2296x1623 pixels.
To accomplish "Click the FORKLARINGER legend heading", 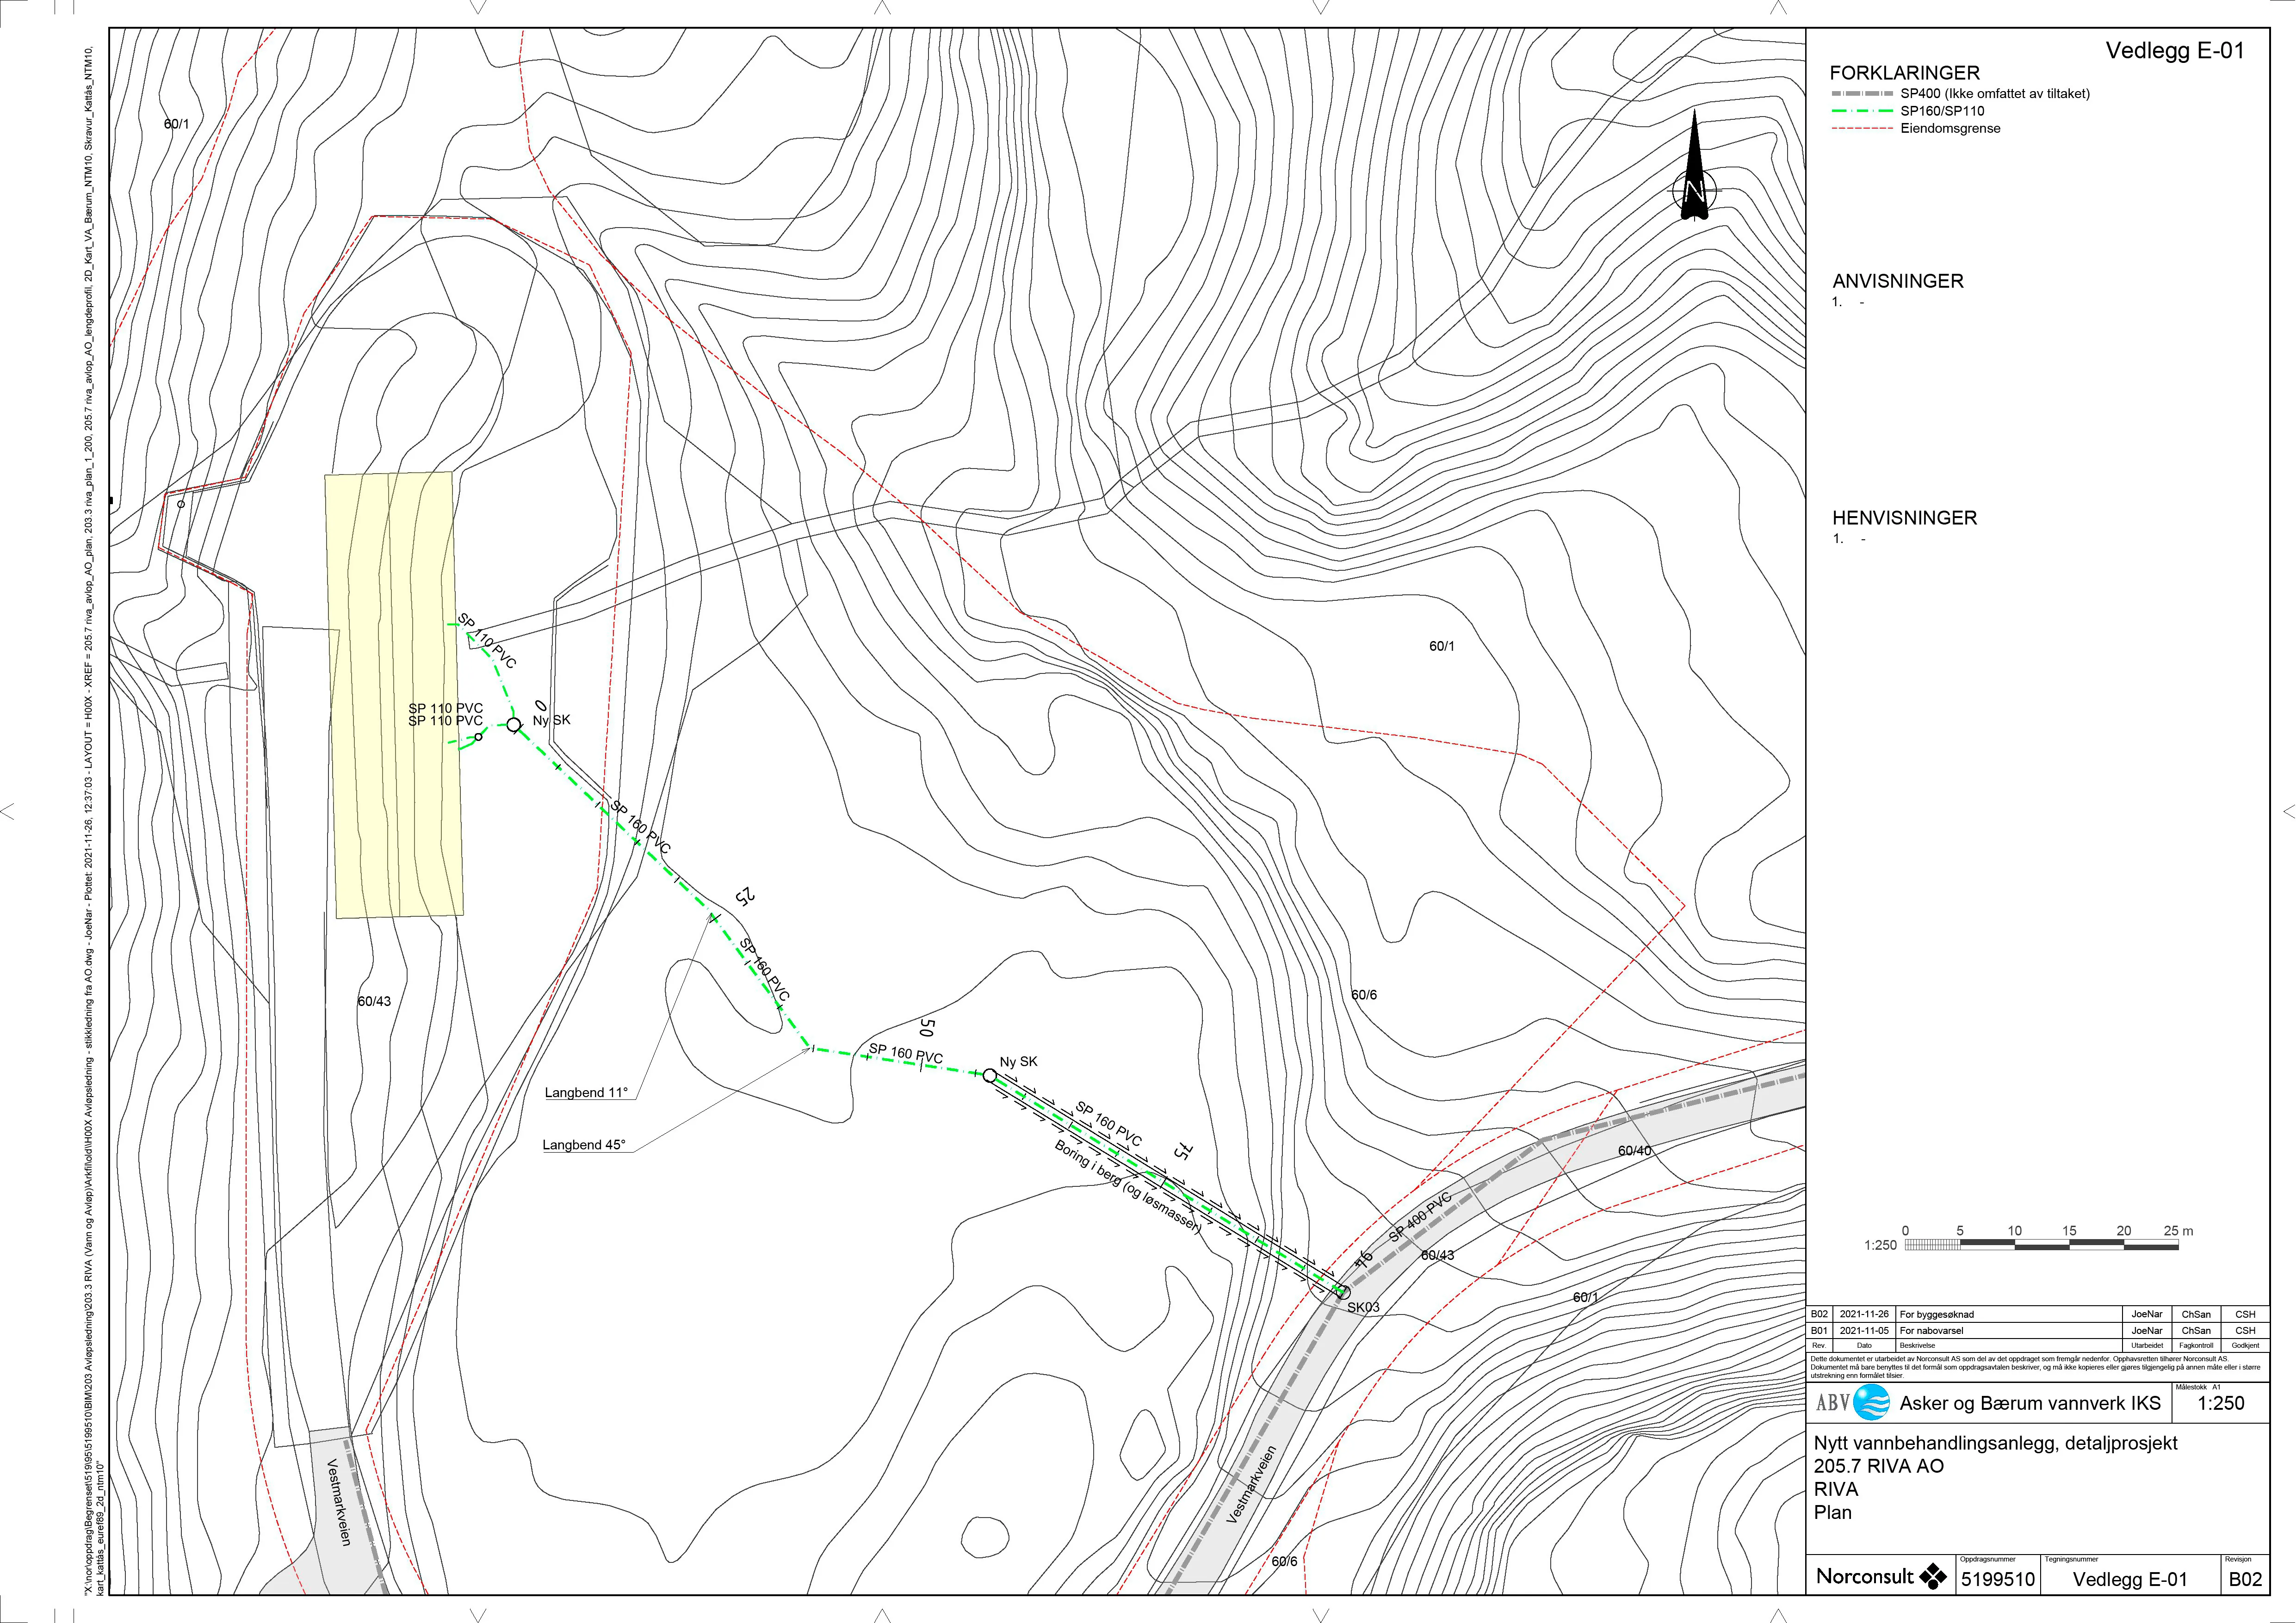I will coord(1904,73).
